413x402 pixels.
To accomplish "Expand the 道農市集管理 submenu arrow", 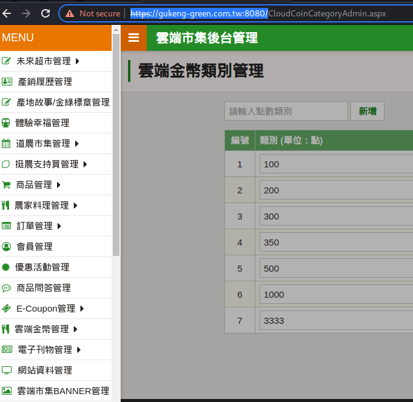I will pyautogui.click(x=77, y=144).
